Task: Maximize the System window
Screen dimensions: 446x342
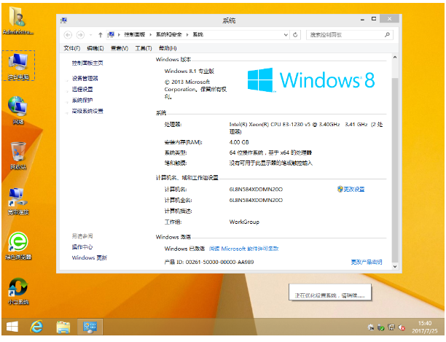Action: coord(374,19)
